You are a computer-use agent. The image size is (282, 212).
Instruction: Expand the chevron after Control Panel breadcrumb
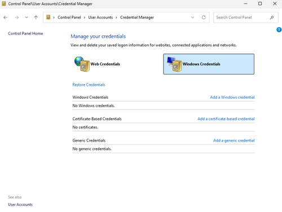tap(85, 17)
